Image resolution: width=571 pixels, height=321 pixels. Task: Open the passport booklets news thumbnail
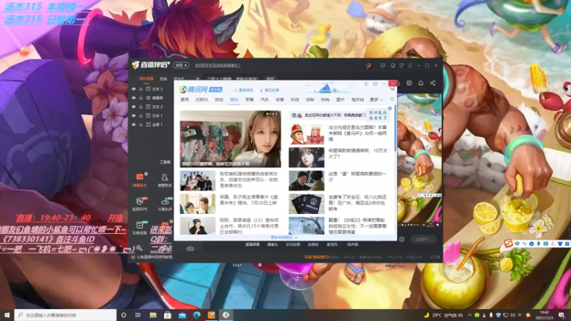click(306, 203)
